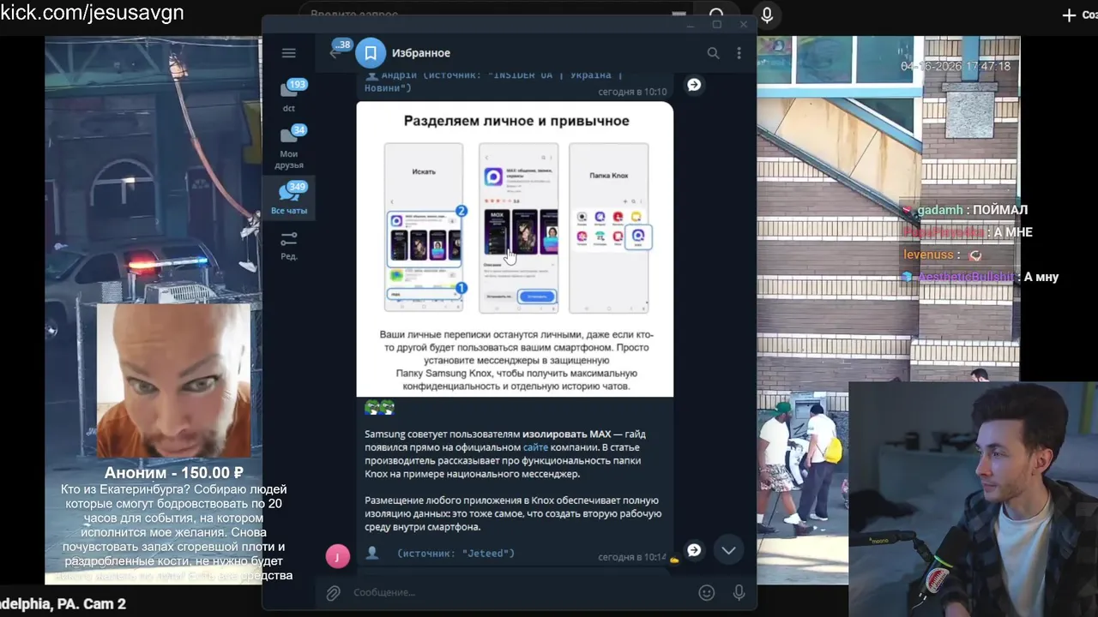Open the сайте hyperlink in the post

pos(535,447)
